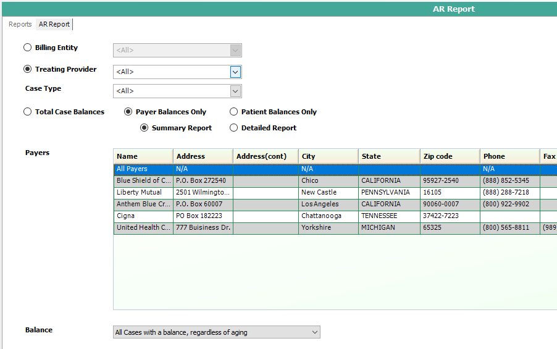Click the Chico city cell

329,181
